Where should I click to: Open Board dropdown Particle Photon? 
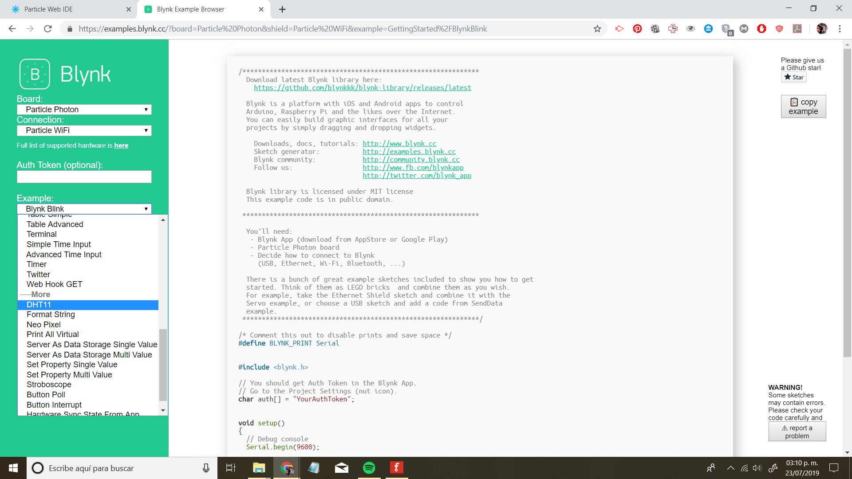[84, 110]
